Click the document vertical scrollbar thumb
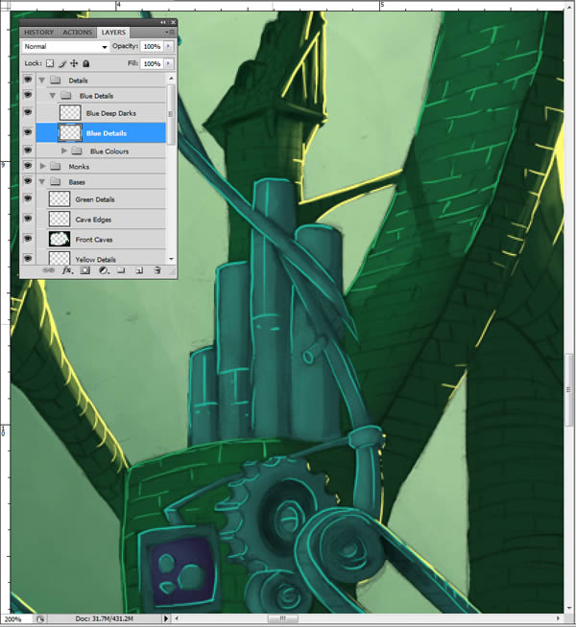 pyautogui.click(x=569, y=390)
